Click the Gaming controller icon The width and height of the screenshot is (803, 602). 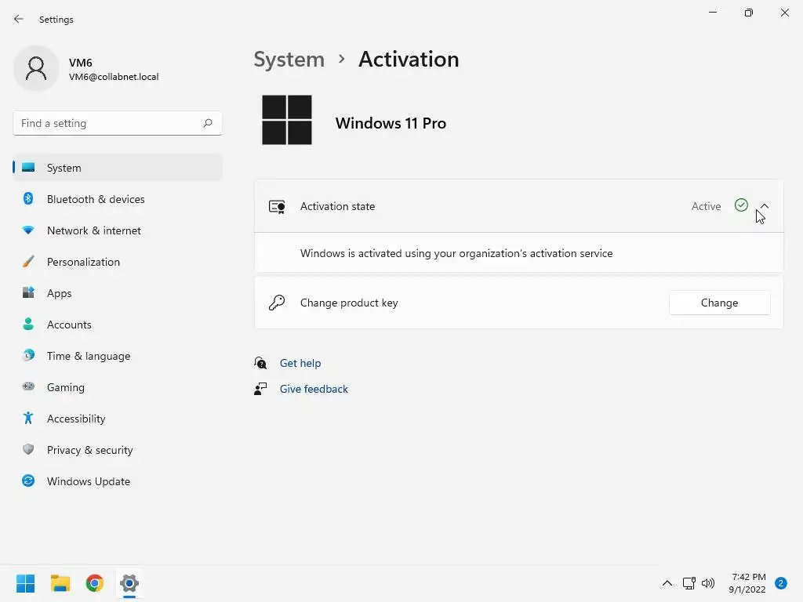(28, 387)
